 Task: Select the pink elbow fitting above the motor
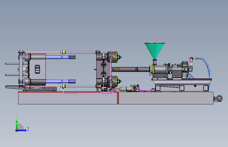[191, 59]
